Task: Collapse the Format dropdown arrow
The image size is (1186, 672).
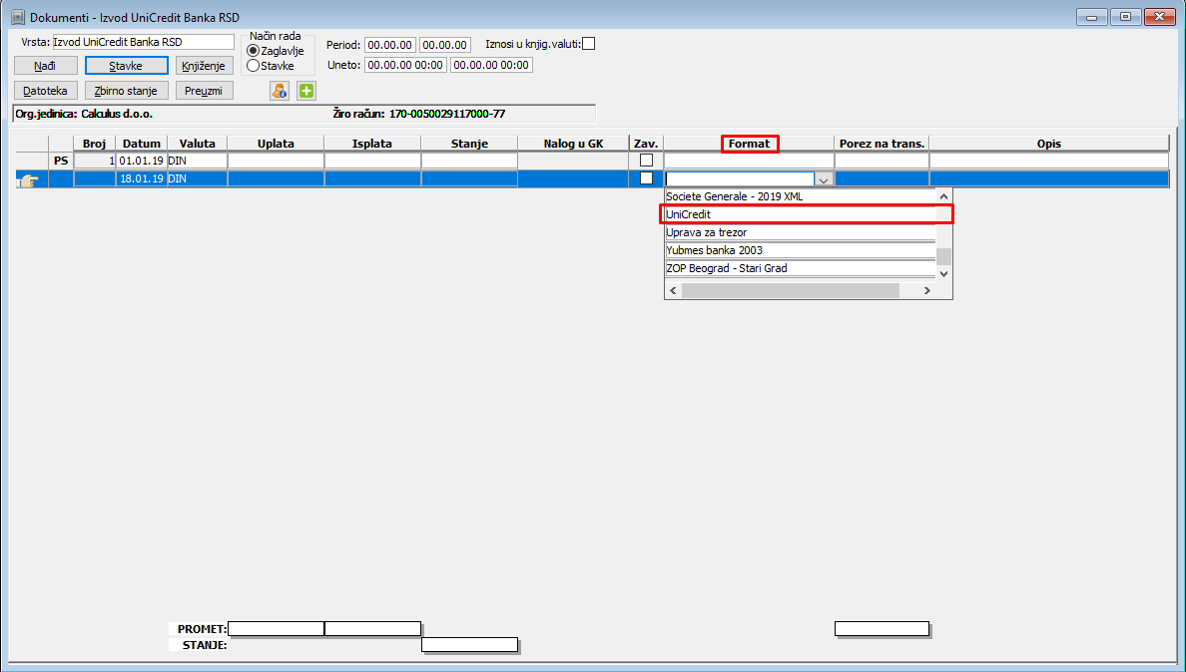Action: tap(824, 178)
